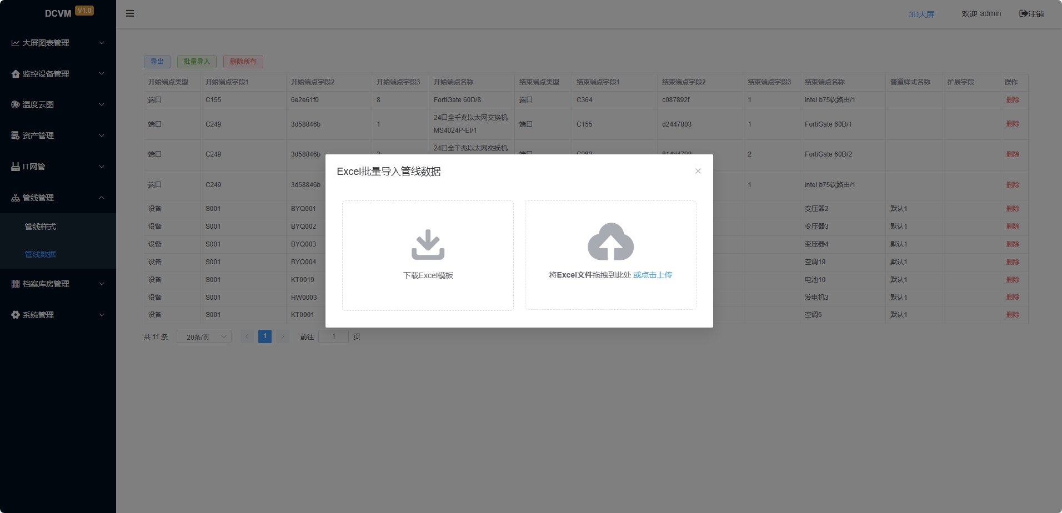Toggle the hamburger sidebar collapse icon
Screen dimensions: 1062x513
pos(130,13)
